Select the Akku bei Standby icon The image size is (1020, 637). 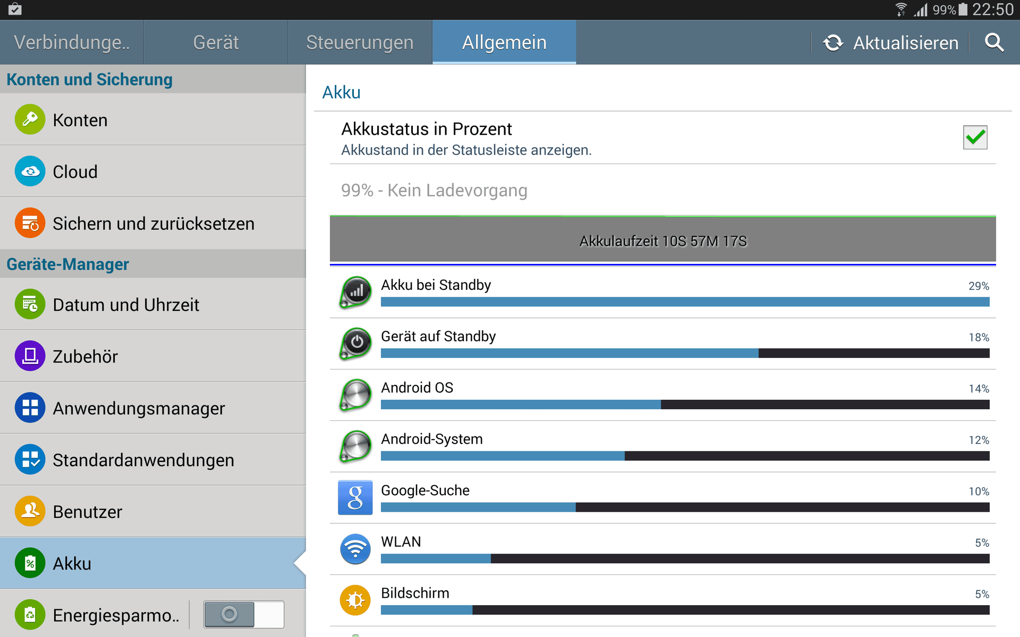[x=355, y=292]
